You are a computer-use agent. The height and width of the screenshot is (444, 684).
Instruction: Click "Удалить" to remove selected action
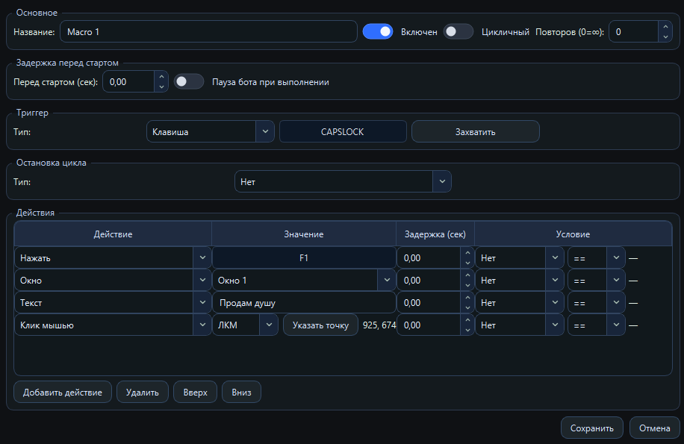pos(142,391)
